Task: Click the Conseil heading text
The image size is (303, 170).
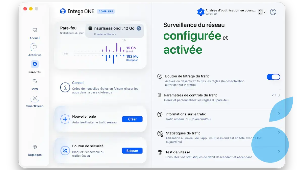Action: [78, 83]
